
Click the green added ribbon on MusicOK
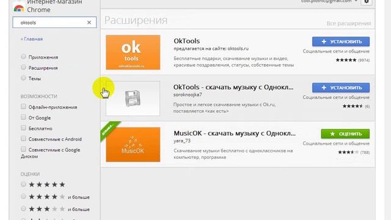click(109, 130)
